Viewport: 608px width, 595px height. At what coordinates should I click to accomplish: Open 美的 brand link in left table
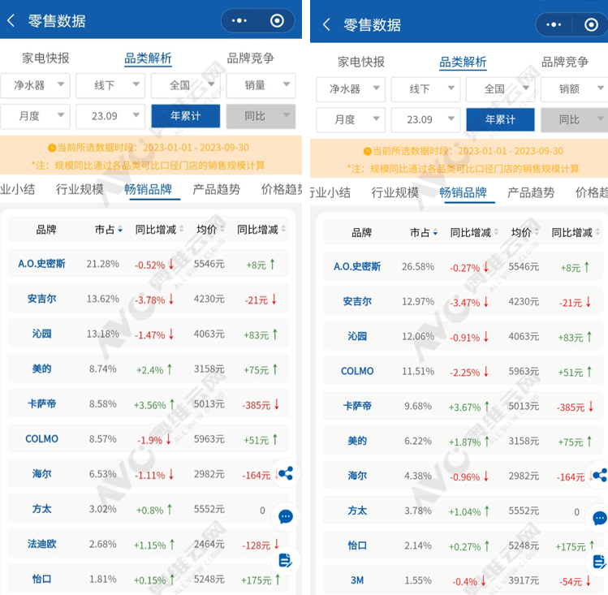(x=41, y=369)
